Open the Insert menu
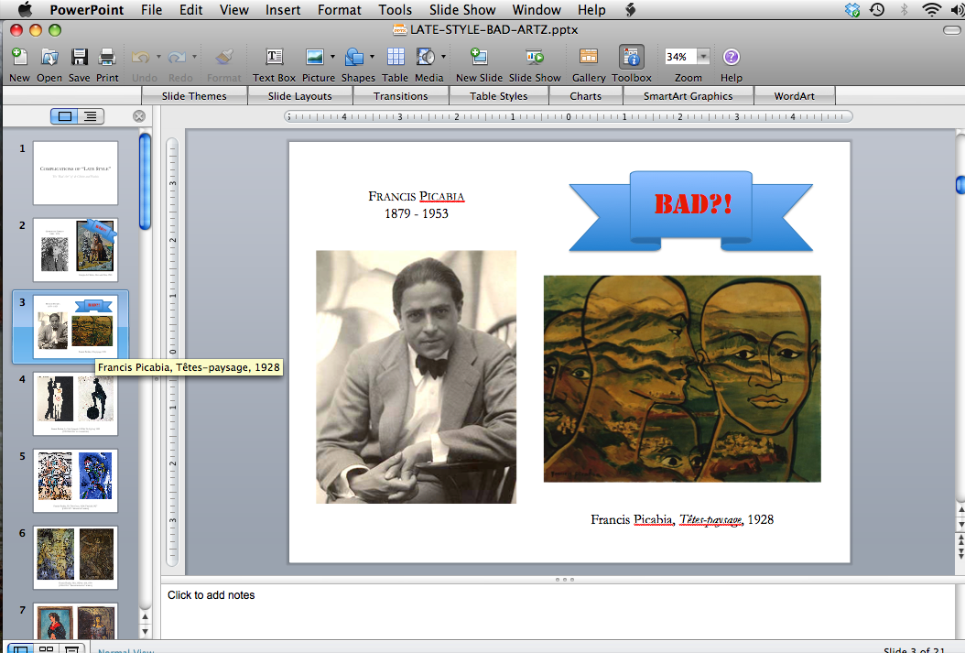The height and width of the screenshot is (653, 965). [x=283, y=10]
